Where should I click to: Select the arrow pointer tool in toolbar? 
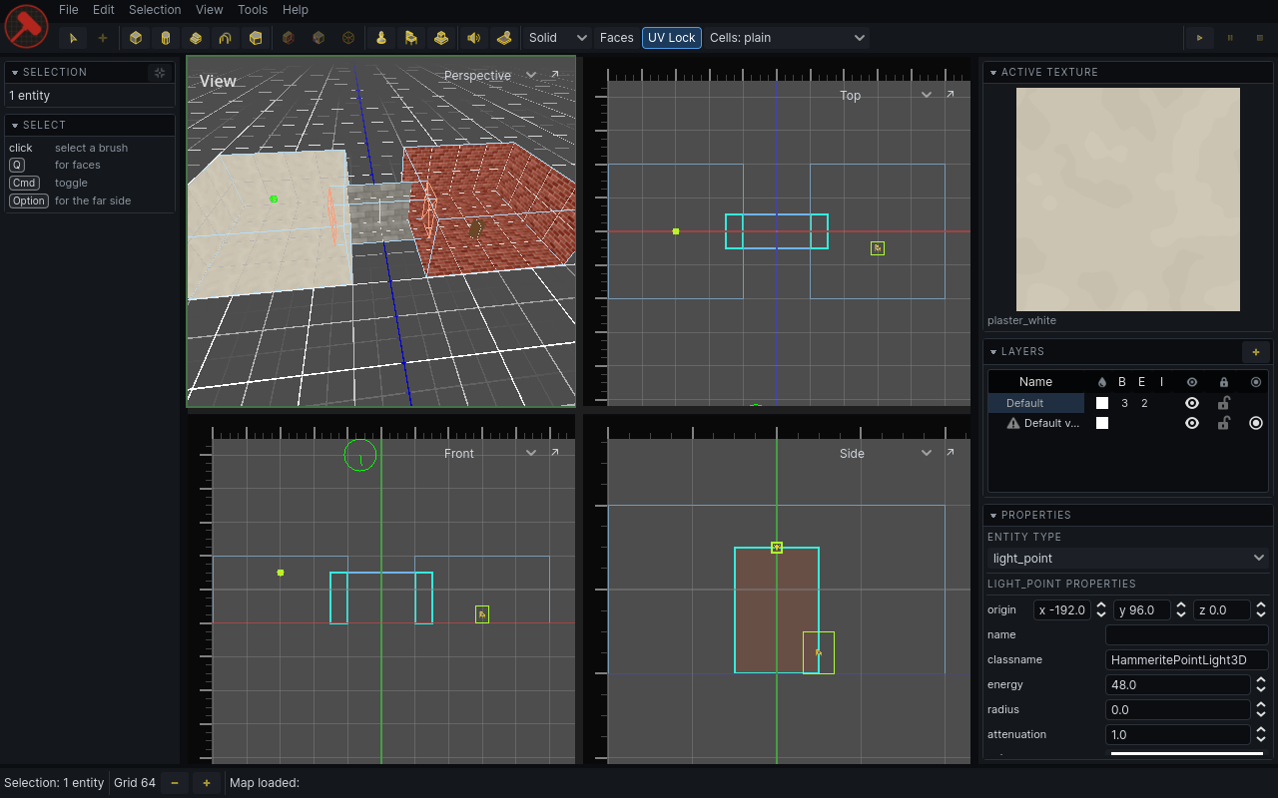click(73, 38)
